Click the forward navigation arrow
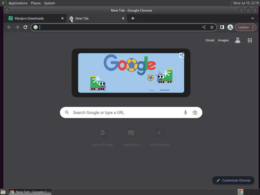260x195 pixels. coord(17,27)
